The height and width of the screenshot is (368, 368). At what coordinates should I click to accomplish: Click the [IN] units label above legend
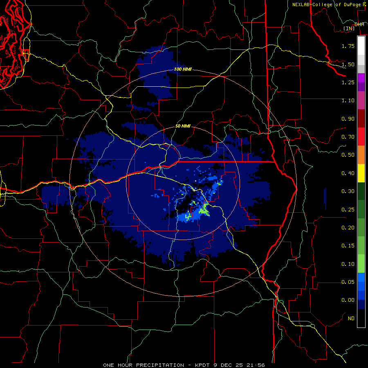pos(348,28)
